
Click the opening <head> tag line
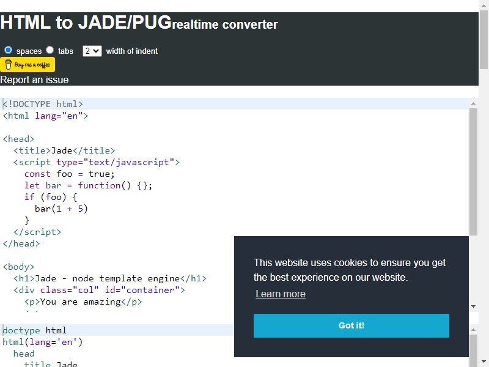(x=19, y=139)
